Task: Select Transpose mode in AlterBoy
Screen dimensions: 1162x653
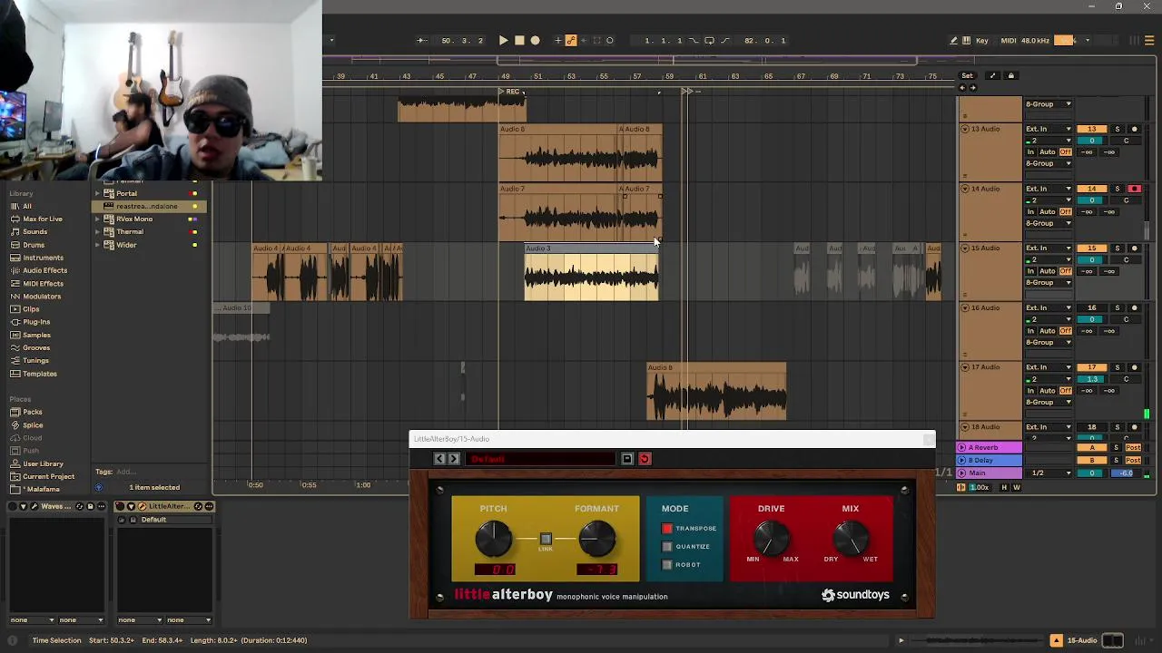Action: tap(667, 528)
